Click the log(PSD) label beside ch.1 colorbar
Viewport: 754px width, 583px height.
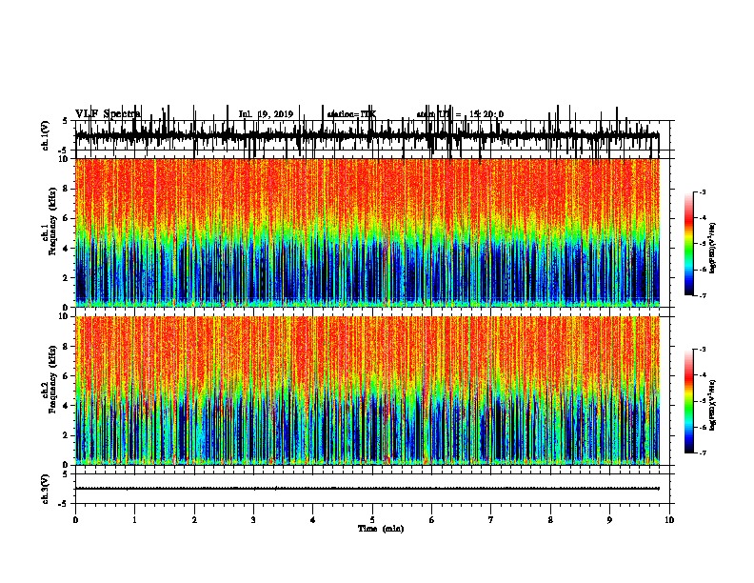click(712, 249)
